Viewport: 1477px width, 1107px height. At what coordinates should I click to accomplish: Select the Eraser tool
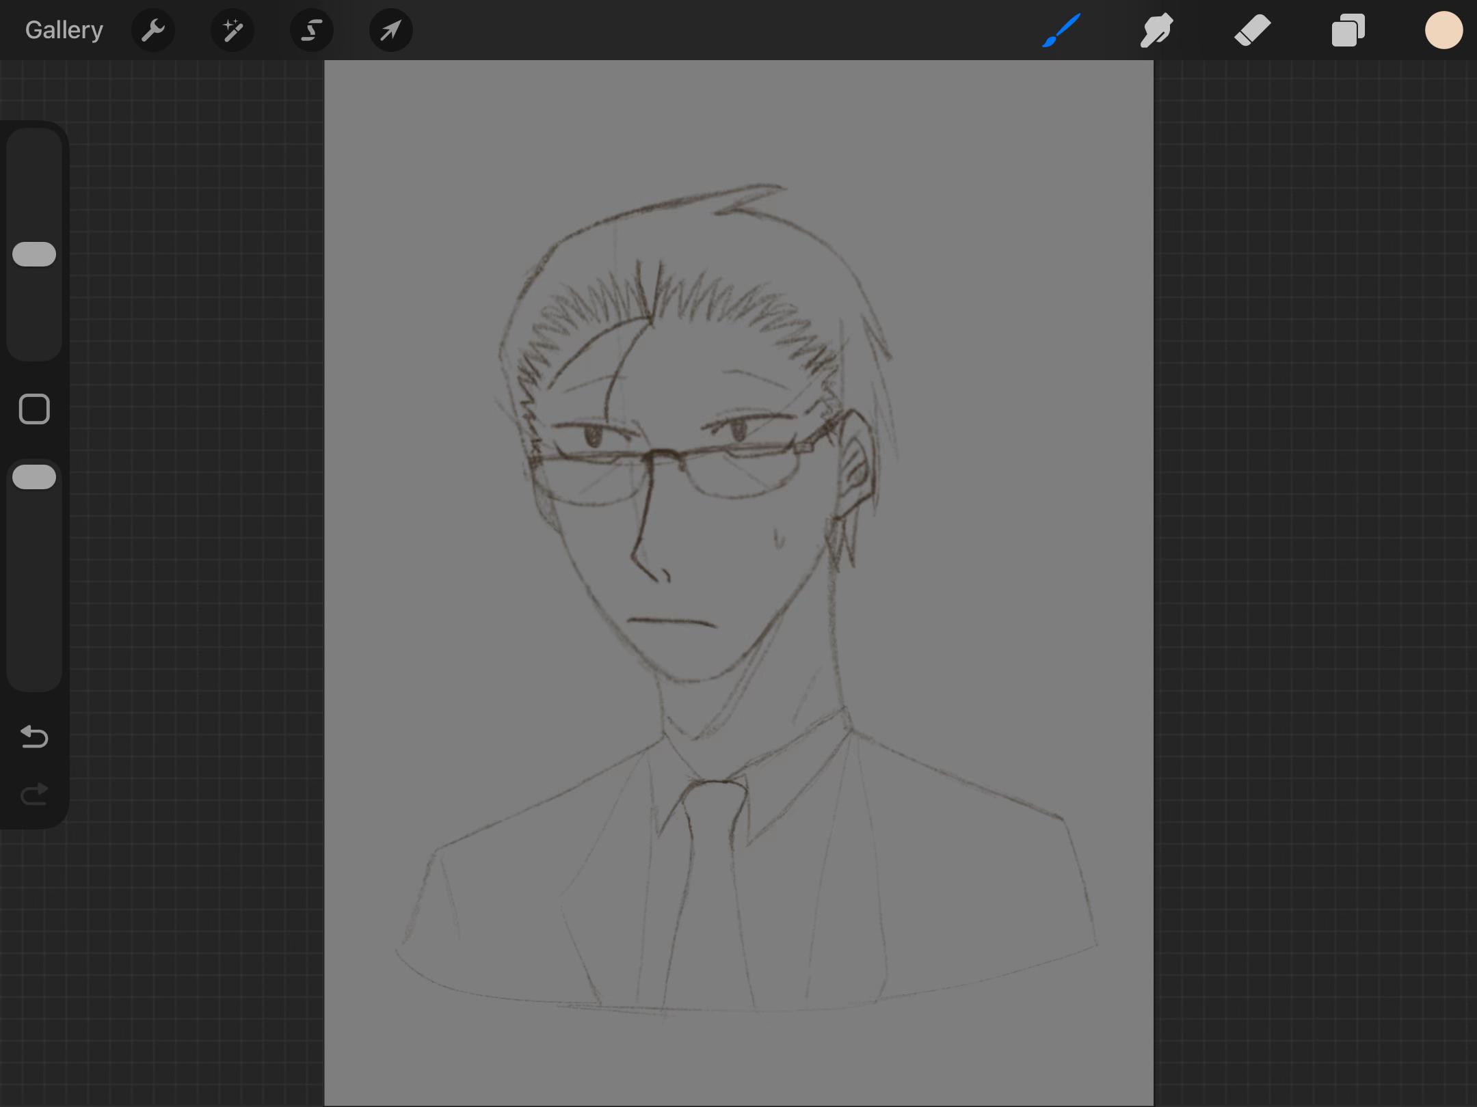pos(1253,30)
